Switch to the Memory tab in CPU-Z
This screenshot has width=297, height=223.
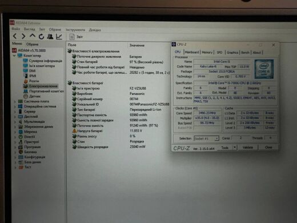click(x=207, y=52)
